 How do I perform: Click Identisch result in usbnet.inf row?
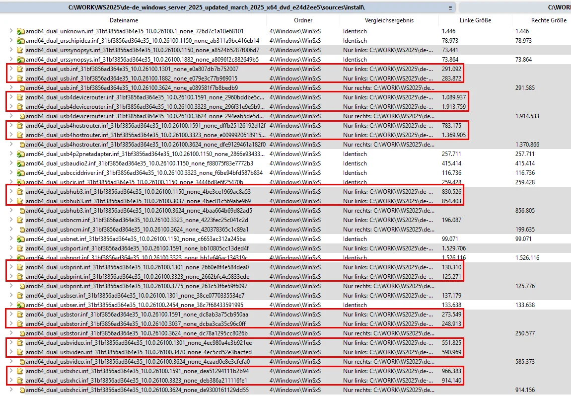click(355, 239)
